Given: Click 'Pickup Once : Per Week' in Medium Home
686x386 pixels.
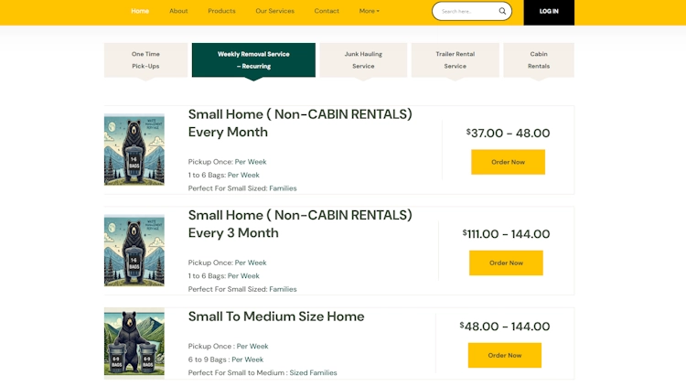Looking at the screenshot, I should 228,346.
